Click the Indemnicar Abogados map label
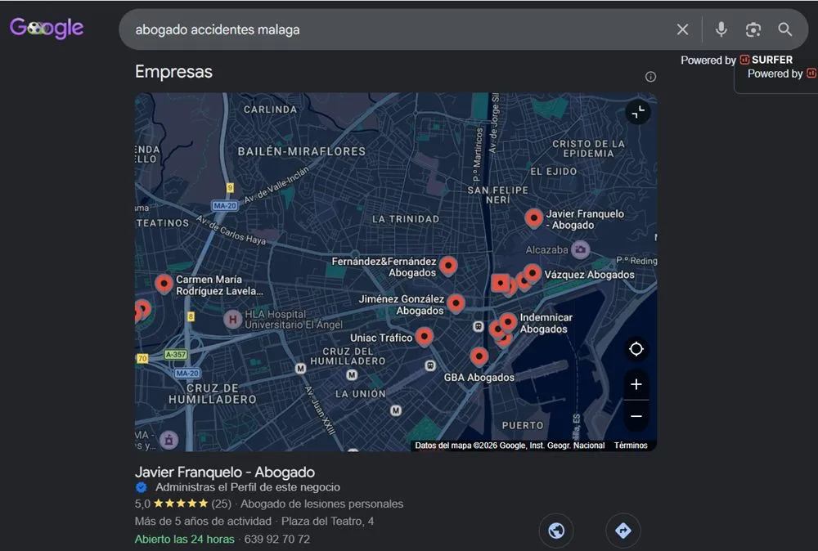The image size is (818, 551). pyautogui.click(x=546, y=323)
